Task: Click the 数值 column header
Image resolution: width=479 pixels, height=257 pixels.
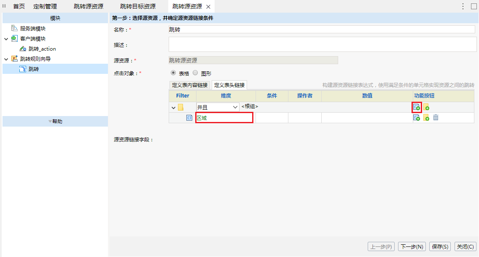Action: (367, 96)
